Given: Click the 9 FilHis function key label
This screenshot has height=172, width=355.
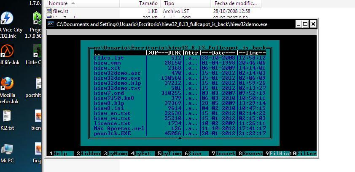Looking at the screenshot, I should tap(277, 154).
